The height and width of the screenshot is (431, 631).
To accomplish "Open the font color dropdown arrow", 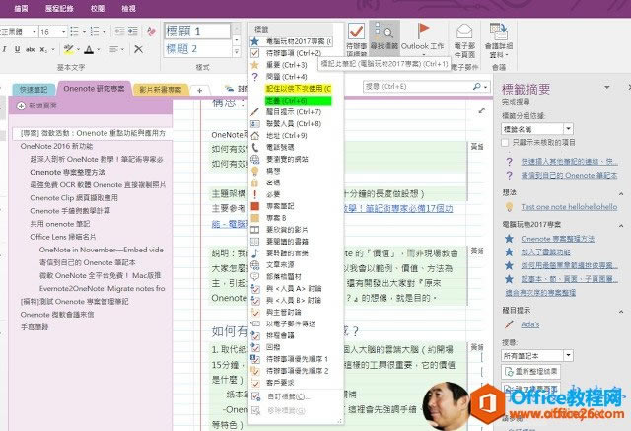I will (x=99, y=49).
